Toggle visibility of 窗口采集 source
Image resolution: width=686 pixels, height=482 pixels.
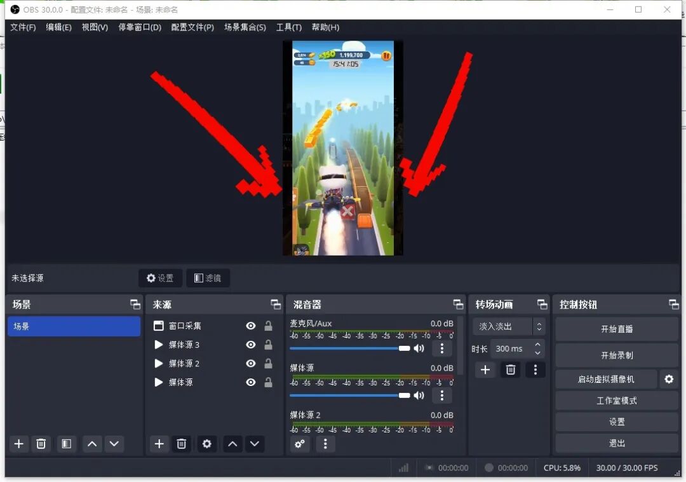point(251,326)
